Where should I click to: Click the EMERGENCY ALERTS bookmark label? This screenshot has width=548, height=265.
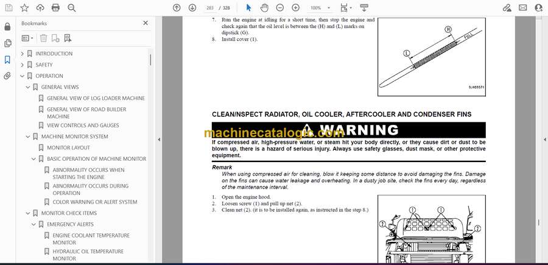coord(70,224)
